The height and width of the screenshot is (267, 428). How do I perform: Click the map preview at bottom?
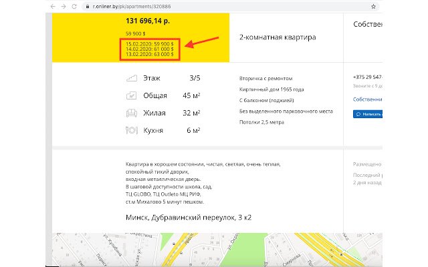pyautogui.click(x=217, y=249)
